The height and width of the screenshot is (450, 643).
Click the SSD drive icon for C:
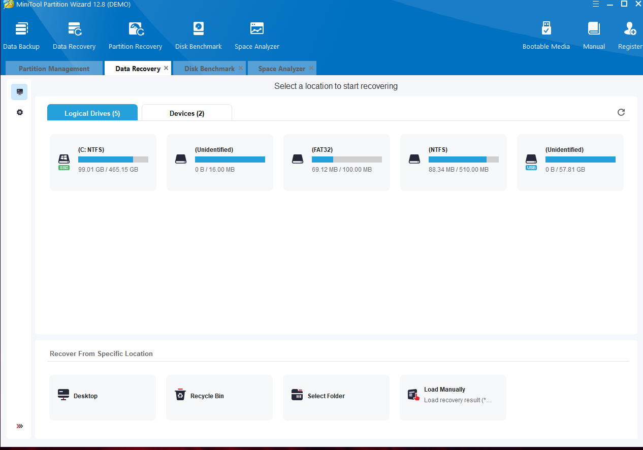coord(64,162)
